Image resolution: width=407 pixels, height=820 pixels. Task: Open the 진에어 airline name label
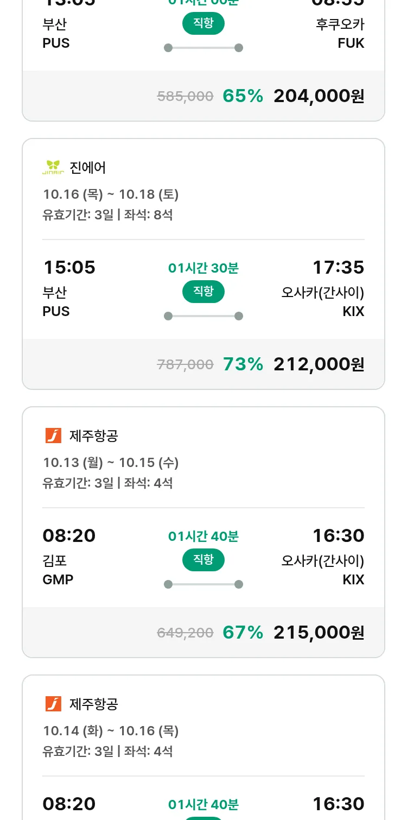tap(88, 168)
